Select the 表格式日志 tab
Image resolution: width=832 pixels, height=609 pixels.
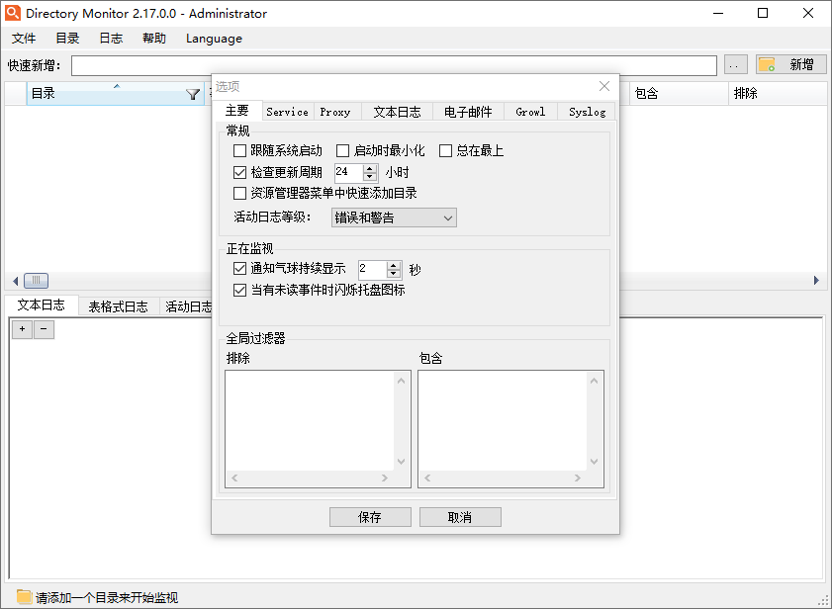point(119,306)
